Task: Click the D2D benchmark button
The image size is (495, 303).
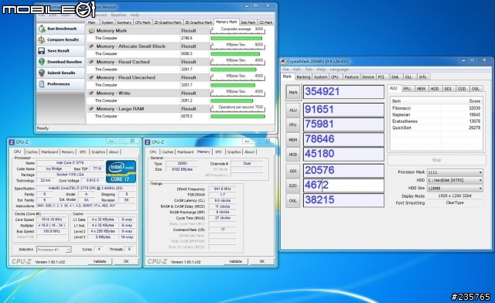Action: pos(293,186)
